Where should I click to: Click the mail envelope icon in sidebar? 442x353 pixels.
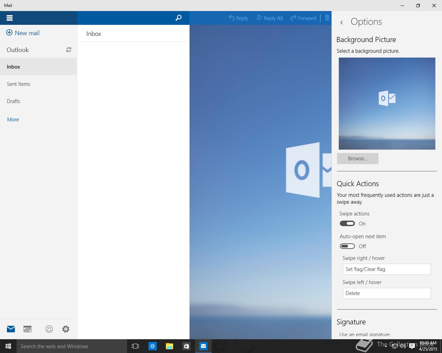click(11, 329)
